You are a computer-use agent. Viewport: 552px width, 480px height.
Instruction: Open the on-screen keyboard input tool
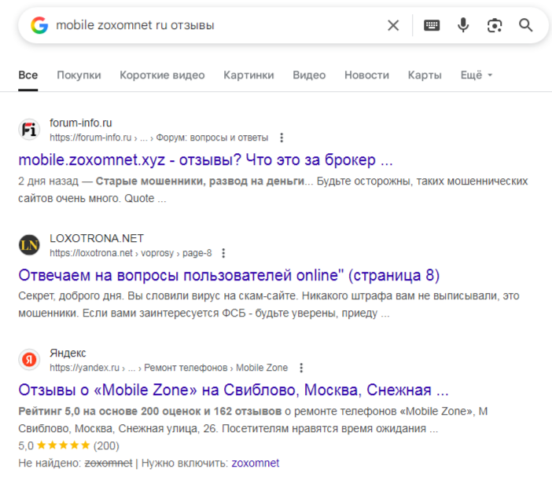432,25
